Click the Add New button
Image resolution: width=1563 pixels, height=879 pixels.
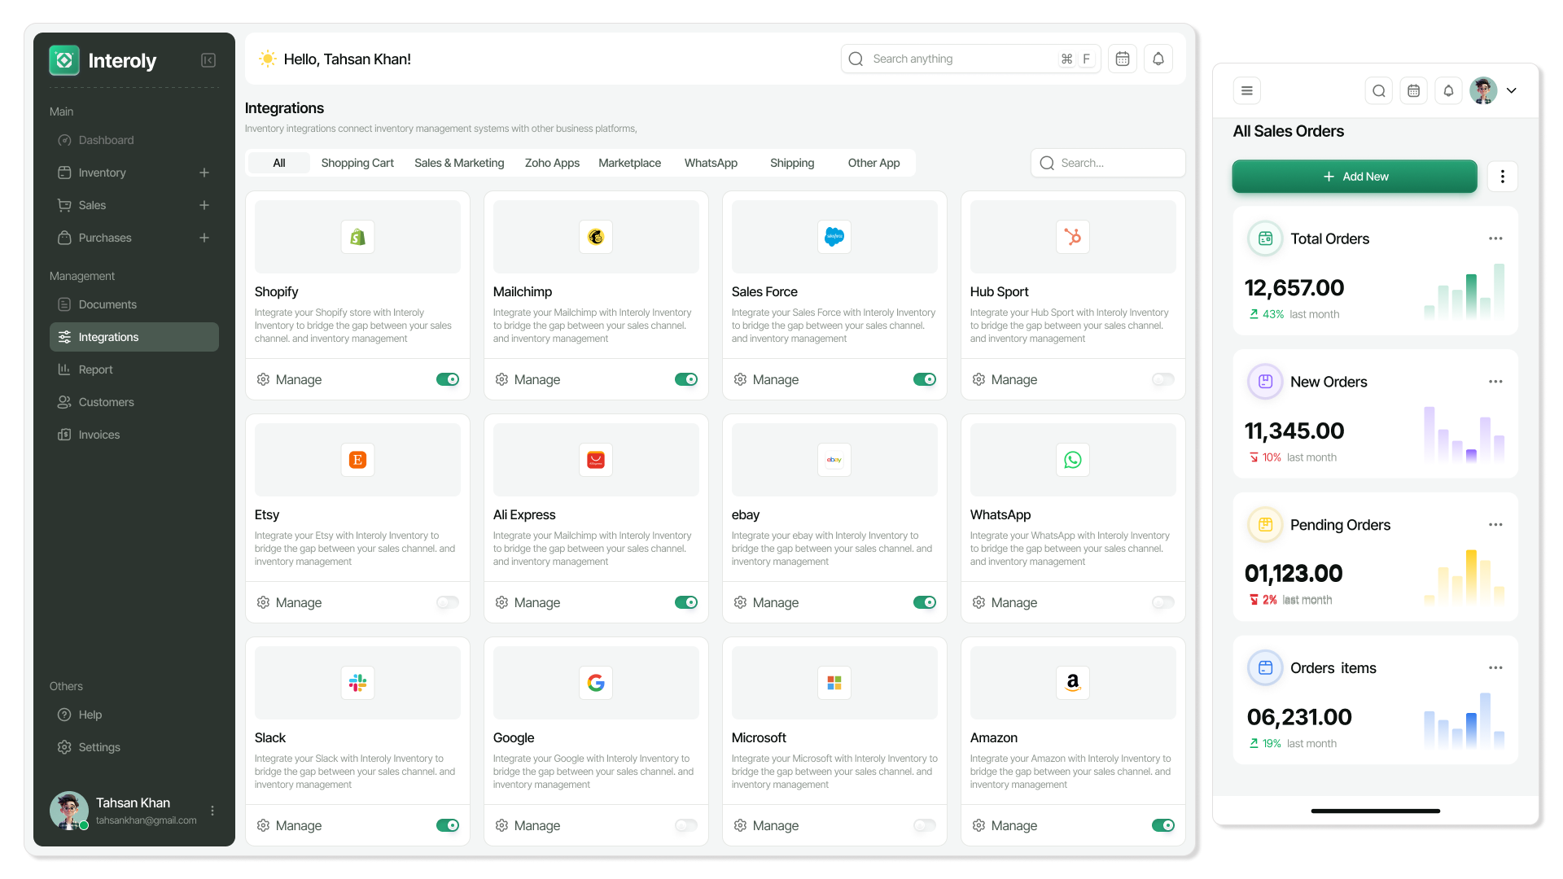[1355, 177]
